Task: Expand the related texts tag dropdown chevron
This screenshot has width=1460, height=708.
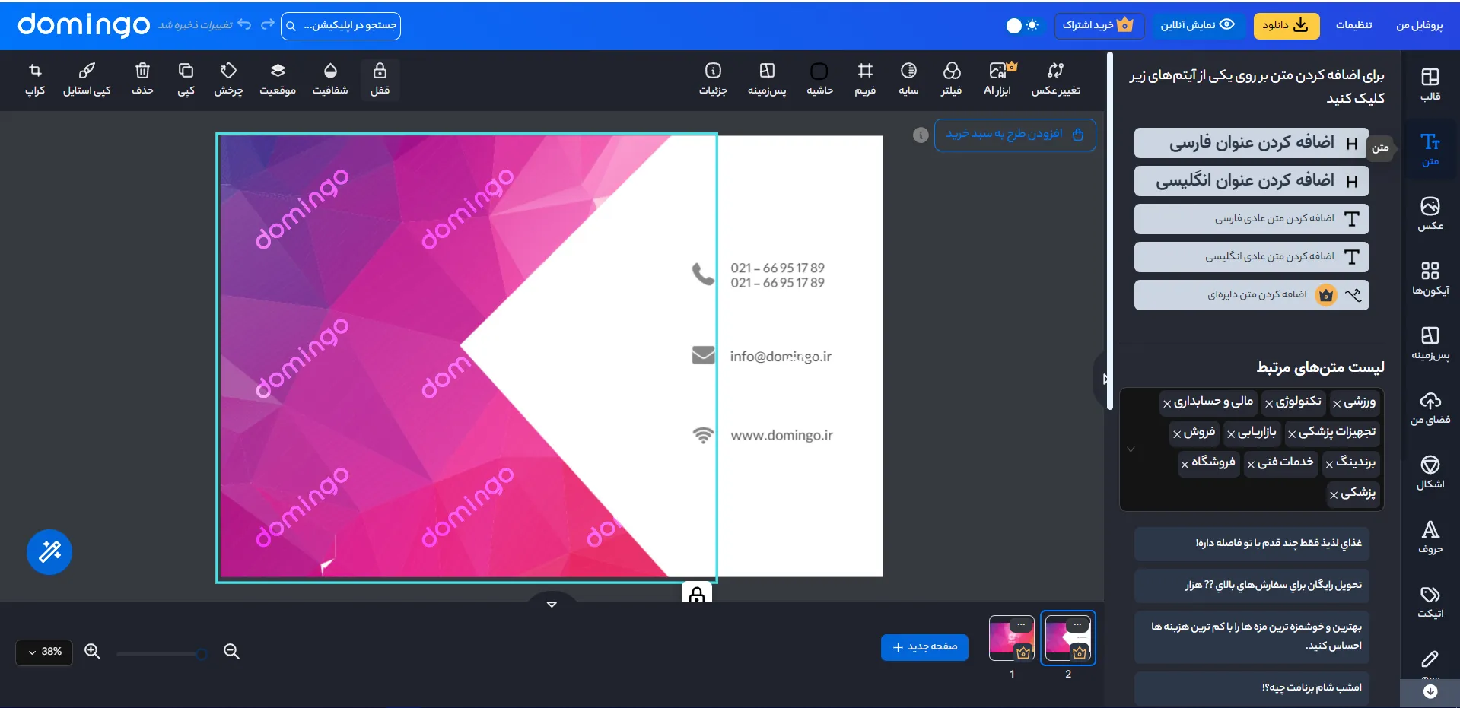Action: coord(1131,449)
